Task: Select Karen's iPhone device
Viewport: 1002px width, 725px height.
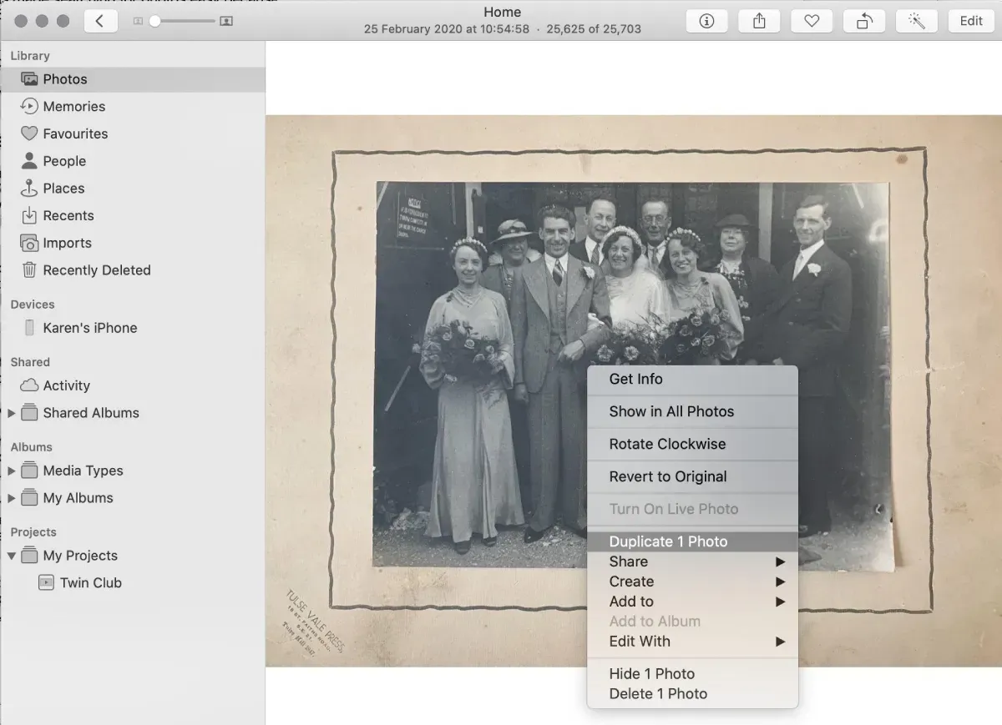Action: tap(89, 328)
